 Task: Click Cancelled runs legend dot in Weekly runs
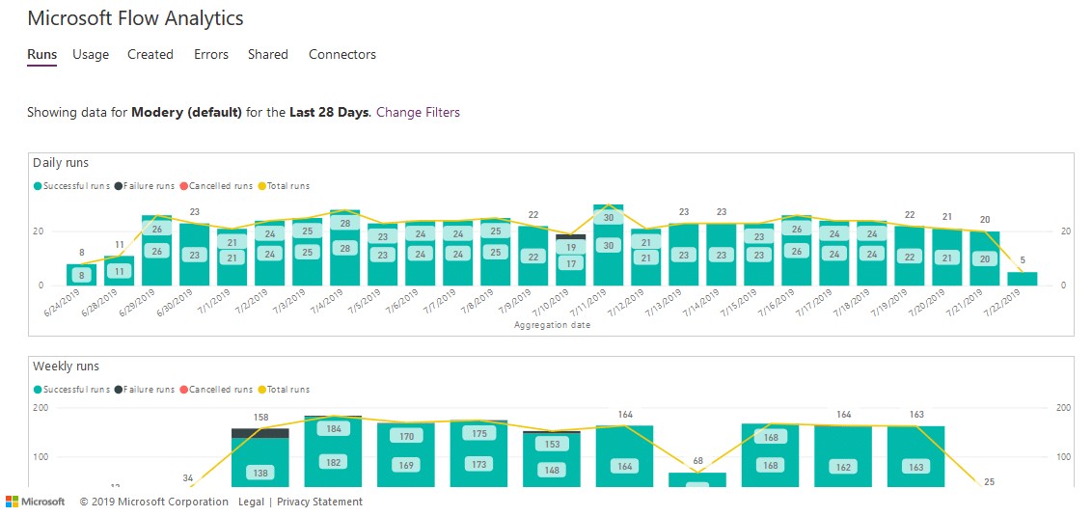(184, 390)
